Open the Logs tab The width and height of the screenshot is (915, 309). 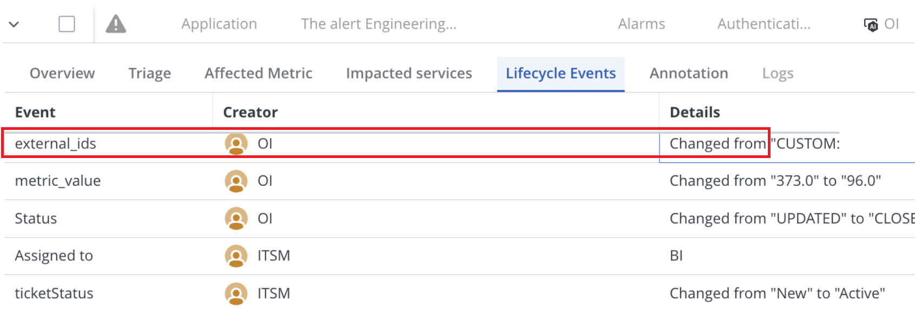point(778,74)
